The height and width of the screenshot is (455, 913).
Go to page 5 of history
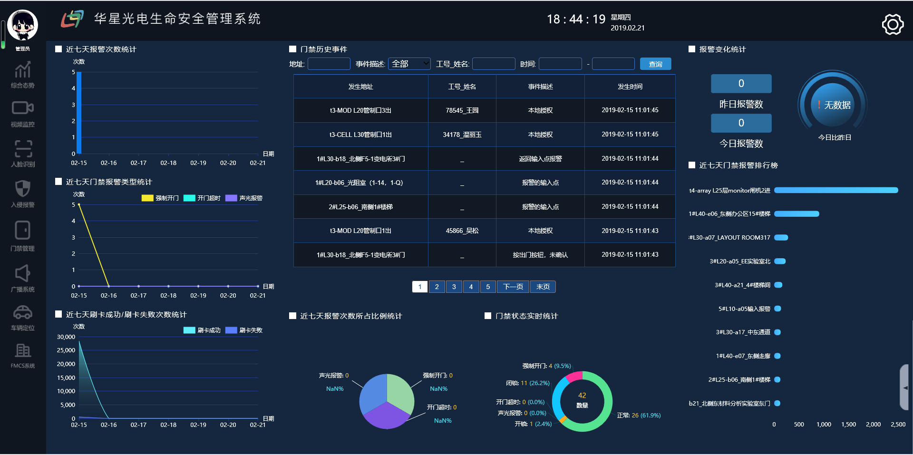tap(488, 287)
